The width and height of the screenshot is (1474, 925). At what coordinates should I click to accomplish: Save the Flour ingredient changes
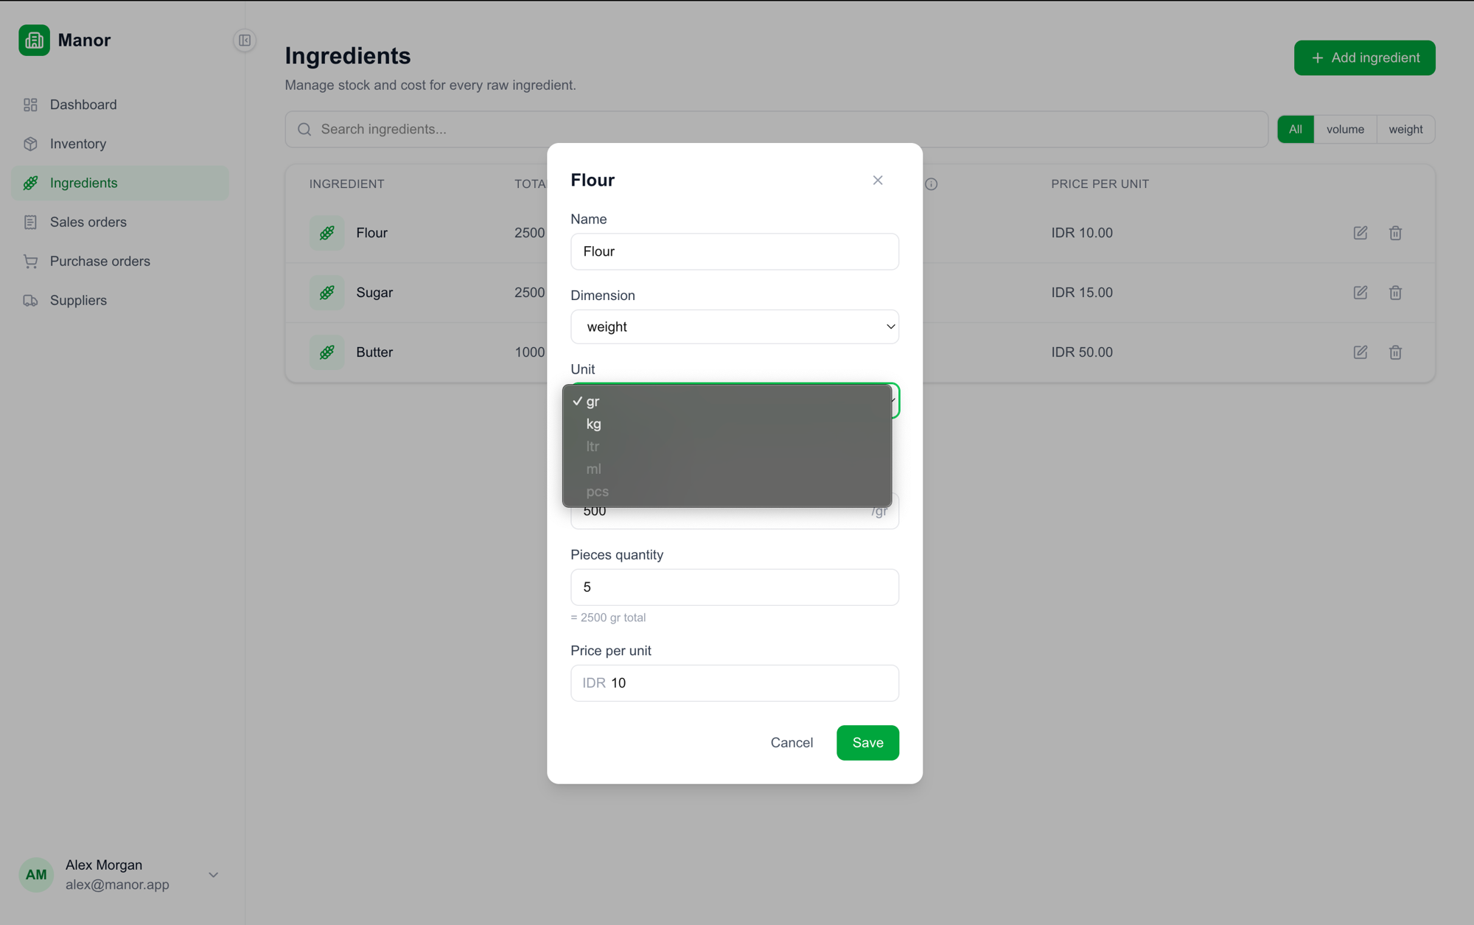[867, 742]
